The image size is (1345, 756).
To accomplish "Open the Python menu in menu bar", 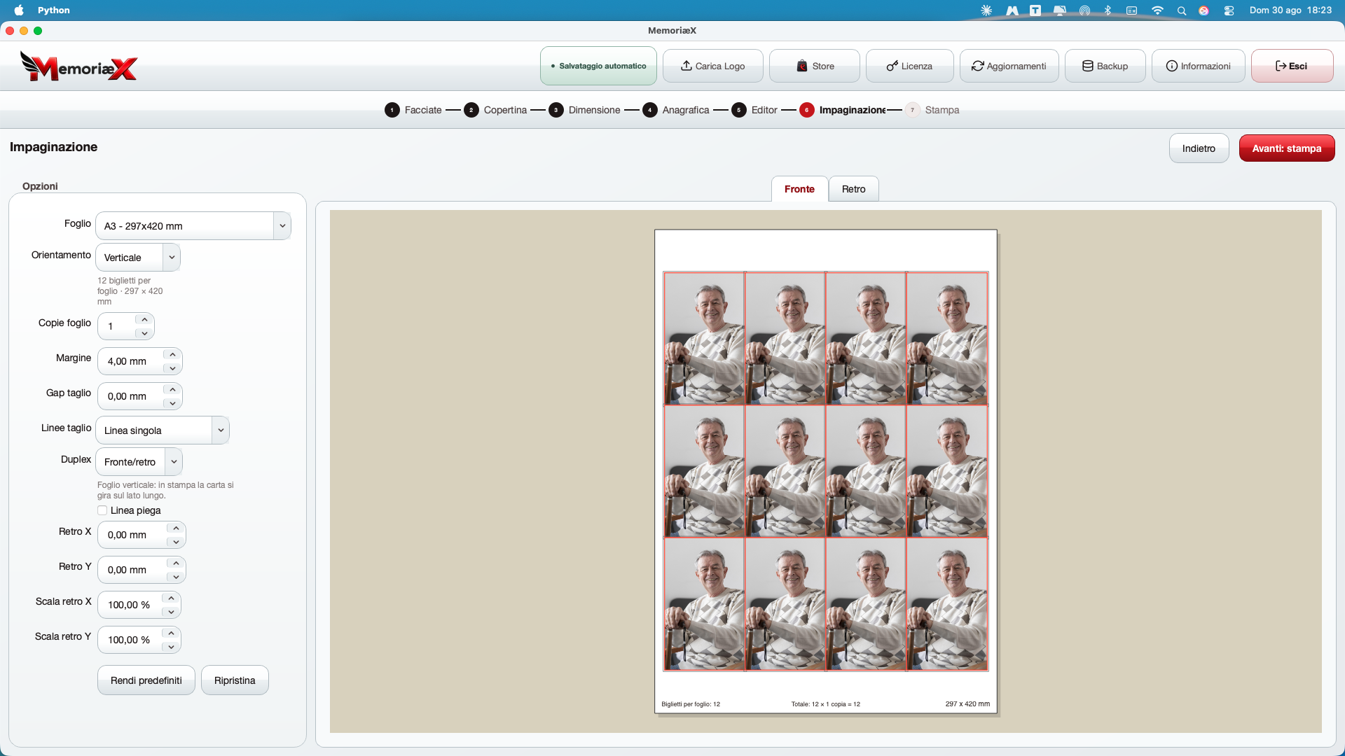I will pos(54,10).
